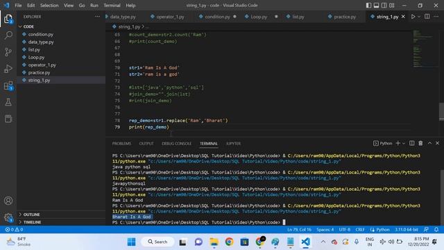Screen dimensions: 444x250
Task: Open the Extensions view
Action: (x=8, y=85)
